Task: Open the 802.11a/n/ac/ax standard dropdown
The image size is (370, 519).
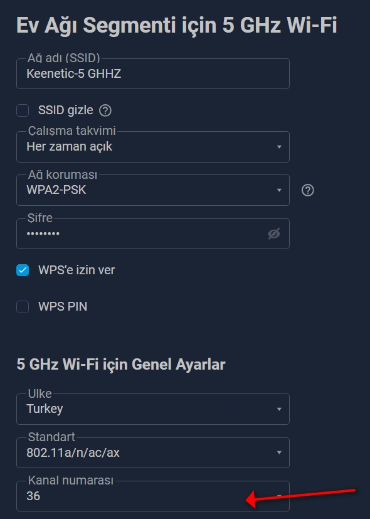Action: [x=153, y=452]
